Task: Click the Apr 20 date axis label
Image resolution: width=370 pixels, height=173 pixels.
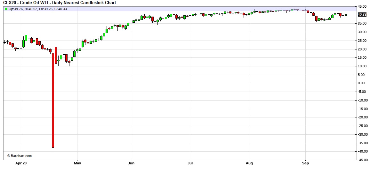Action: pos(21,163)
